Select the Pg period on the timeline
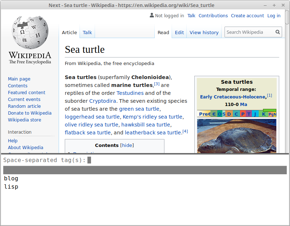290x226 pixels. (x=271, y=114)
